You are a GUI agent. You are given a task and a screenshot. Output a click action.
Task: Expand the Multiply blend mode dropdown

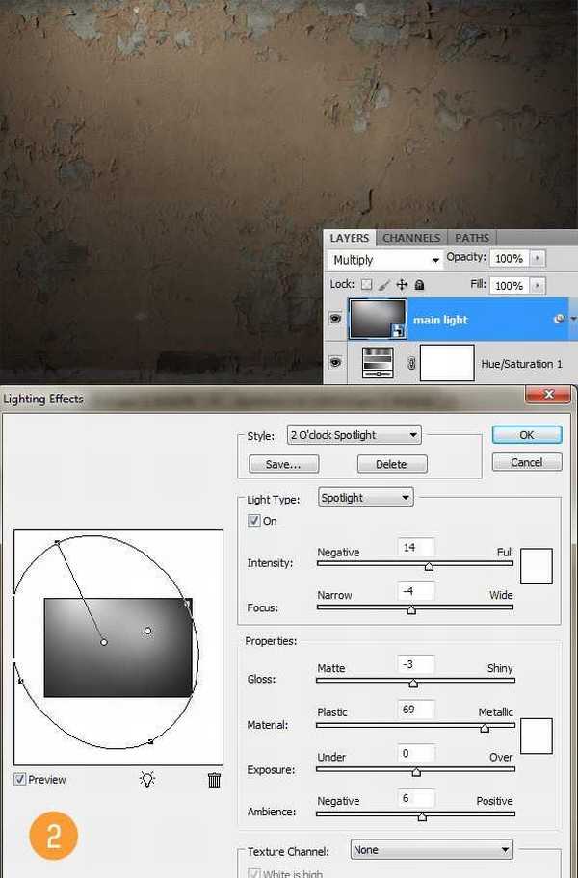pyautogui.click(x=384, y=260)
